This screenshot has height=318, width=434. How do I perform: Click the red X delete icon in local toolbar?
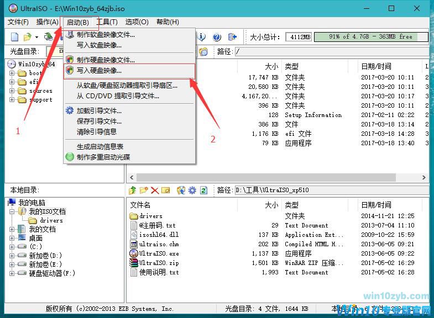[x=155, y=190]
